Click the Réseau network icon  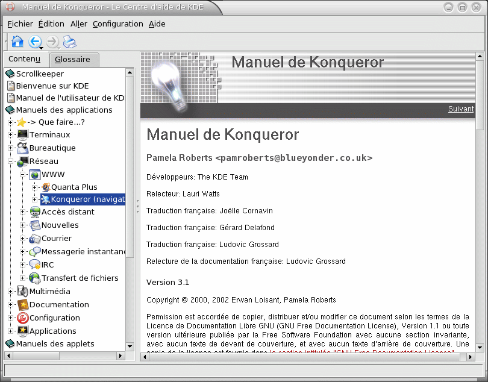tap(23, 161)
